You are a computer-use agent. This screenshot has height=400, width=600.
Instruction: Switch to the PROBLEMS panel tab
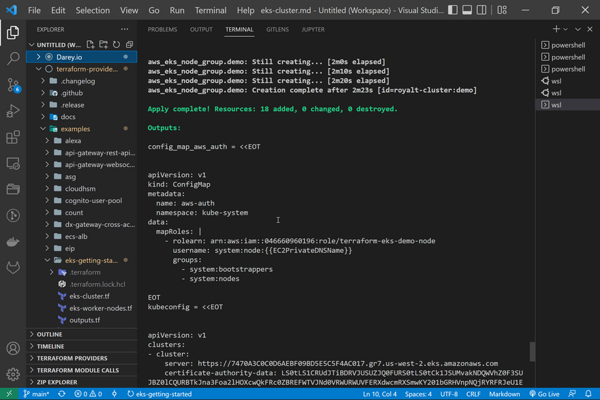(x=162, y=30)
